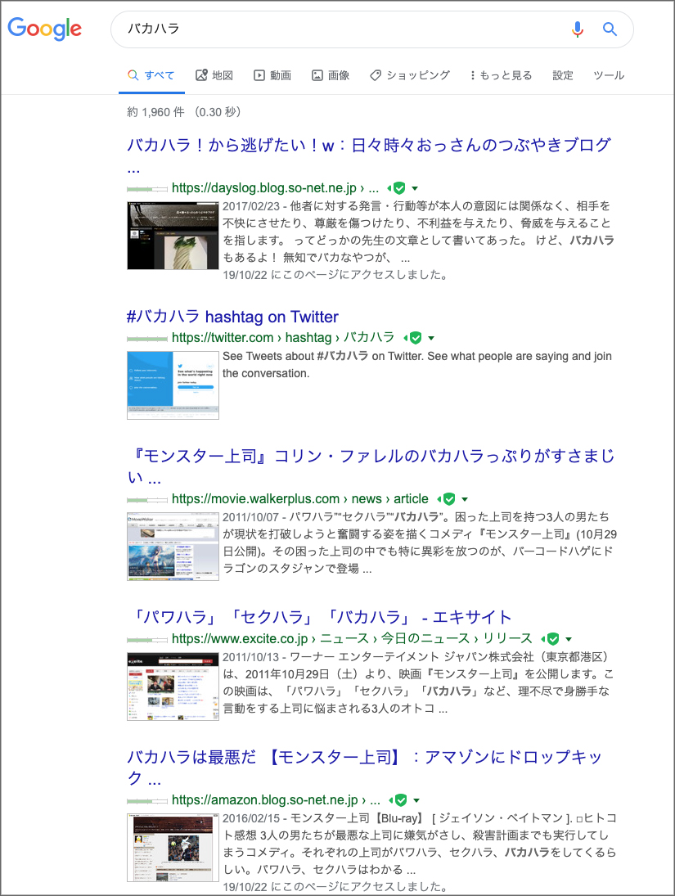Open the dayslog blog thumbnail preview
Viewport: 675px width, 896px height.
click(x=173, y=236)
